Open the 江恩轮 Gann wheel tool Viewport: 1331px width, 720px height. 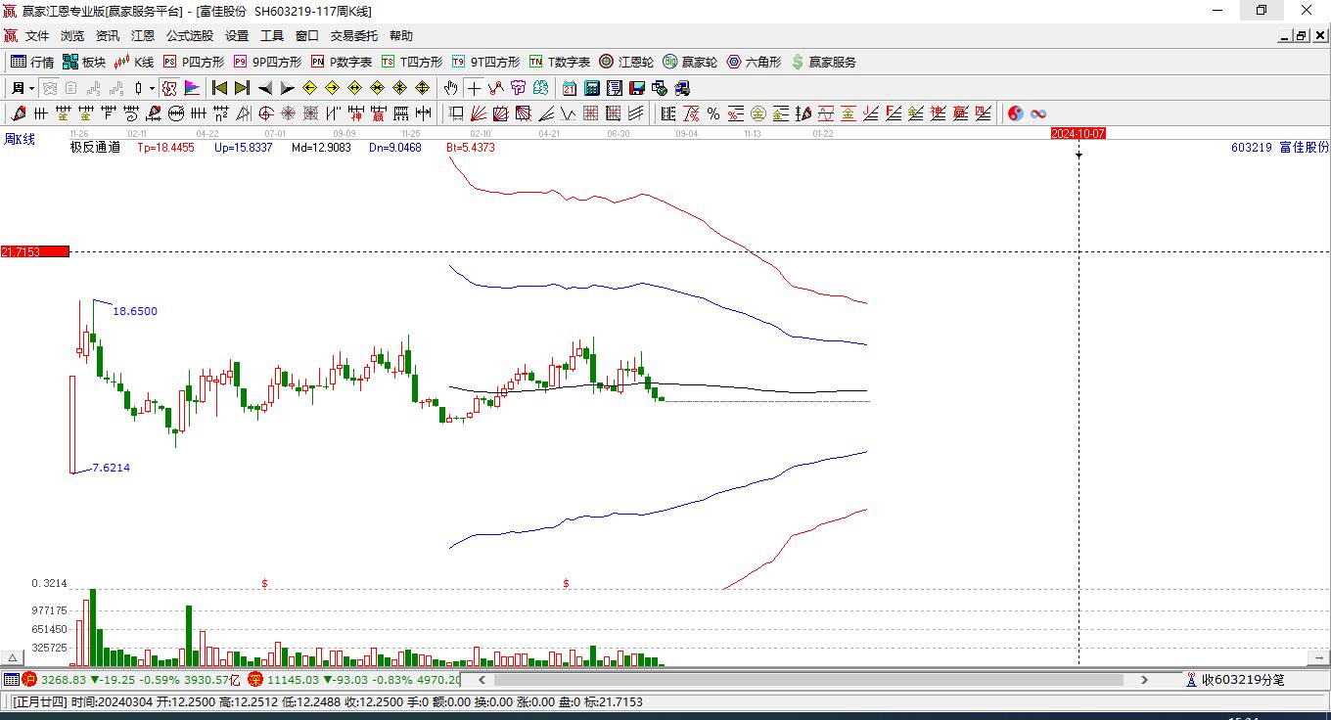pos(626,62)
